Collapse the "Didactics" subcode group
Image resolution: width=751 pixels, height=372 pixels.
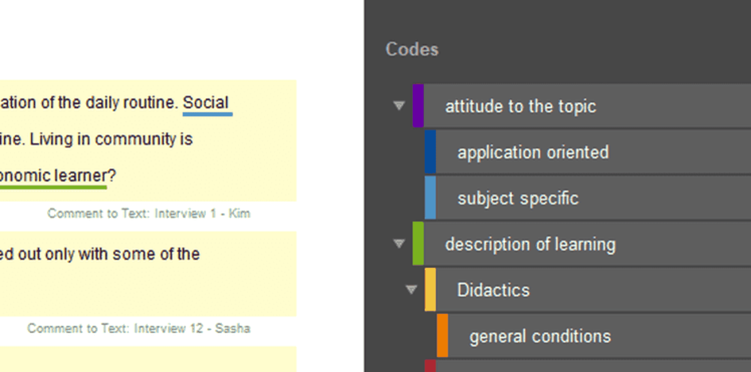(x=411, y=290)
